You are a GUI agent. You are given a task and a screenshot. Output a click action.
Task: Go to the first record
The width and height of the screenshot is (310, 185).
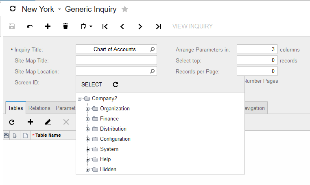(x=105, y=26)
